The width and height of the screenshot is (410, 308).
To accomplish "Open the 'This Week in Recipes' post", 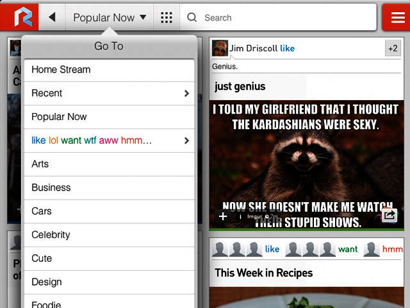I will (264, 273).
